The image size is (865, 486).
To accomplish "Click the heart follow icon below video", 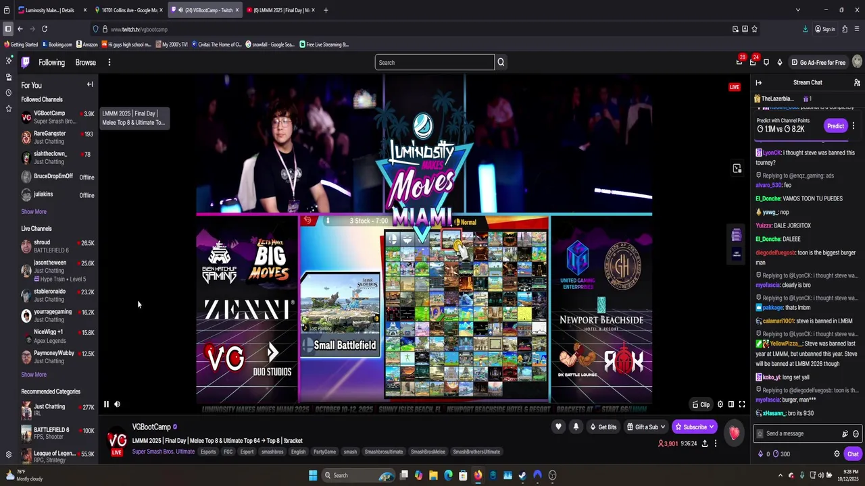I will (x=558, y=427).
